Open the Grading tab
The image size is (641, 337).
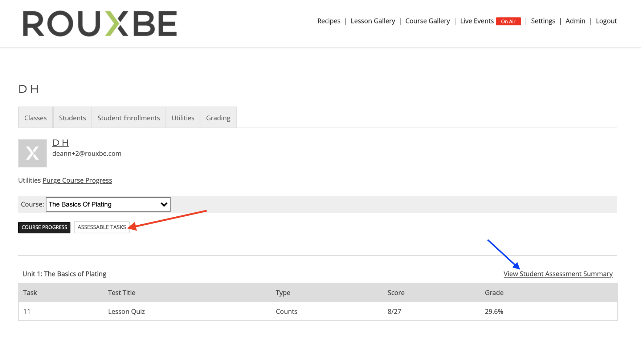218,118
